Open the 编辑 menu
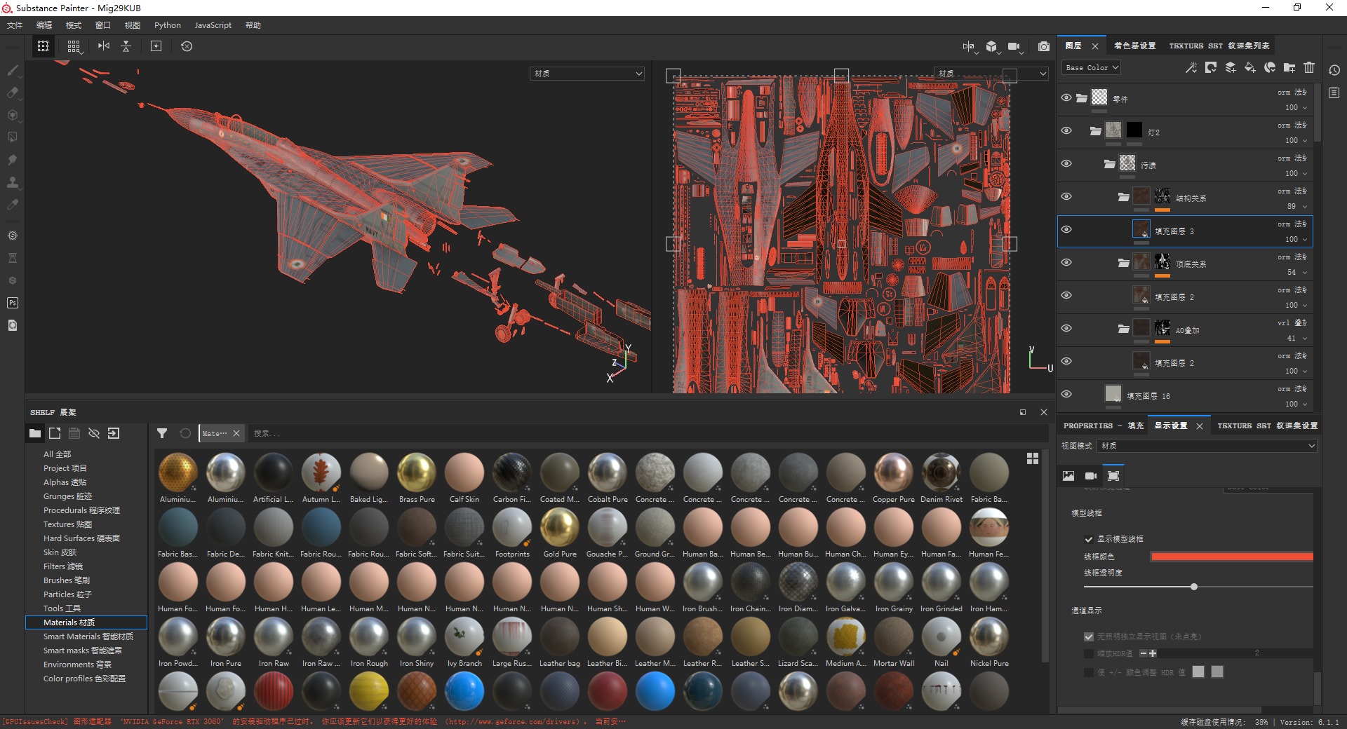Viewport: 1347px width, 729px height. [44, 25]
